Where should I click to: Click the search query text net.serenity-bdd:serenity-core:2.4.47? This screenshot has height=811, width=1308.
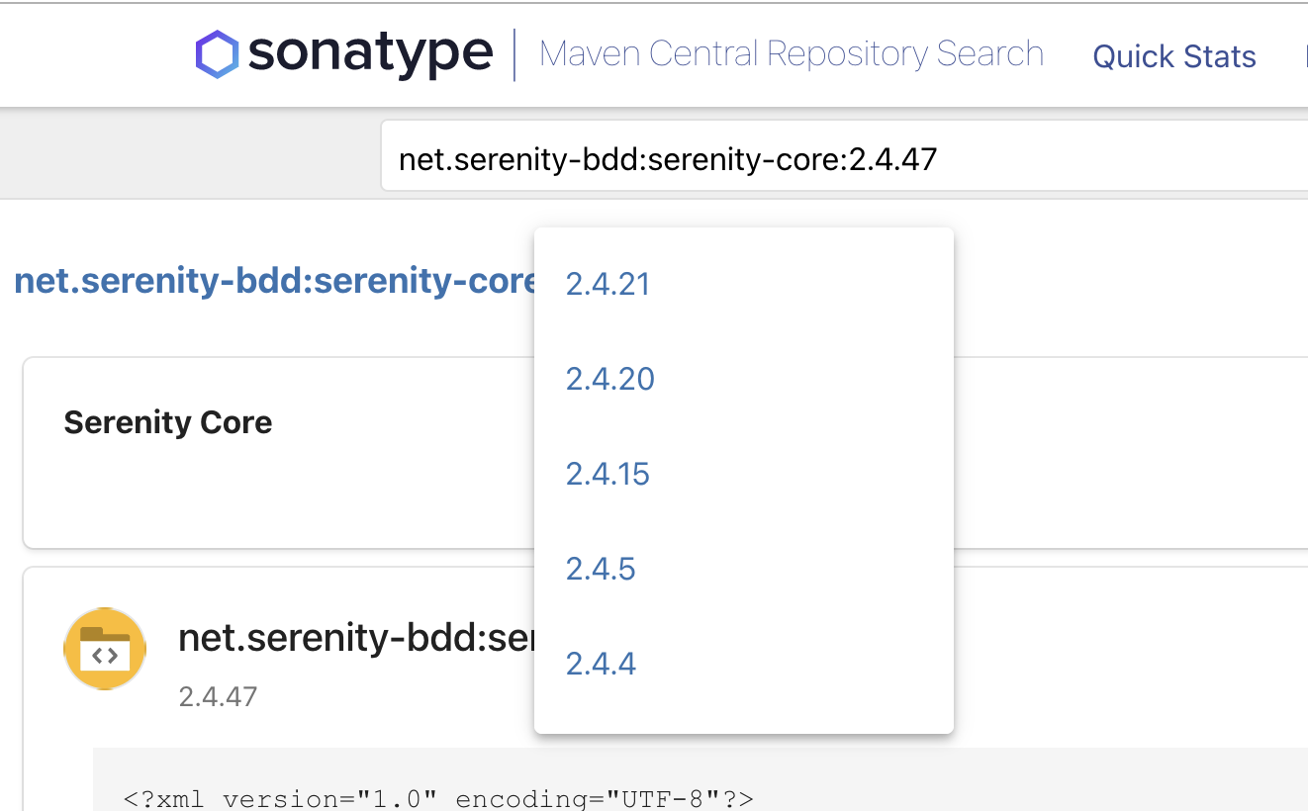pos(667,158)
